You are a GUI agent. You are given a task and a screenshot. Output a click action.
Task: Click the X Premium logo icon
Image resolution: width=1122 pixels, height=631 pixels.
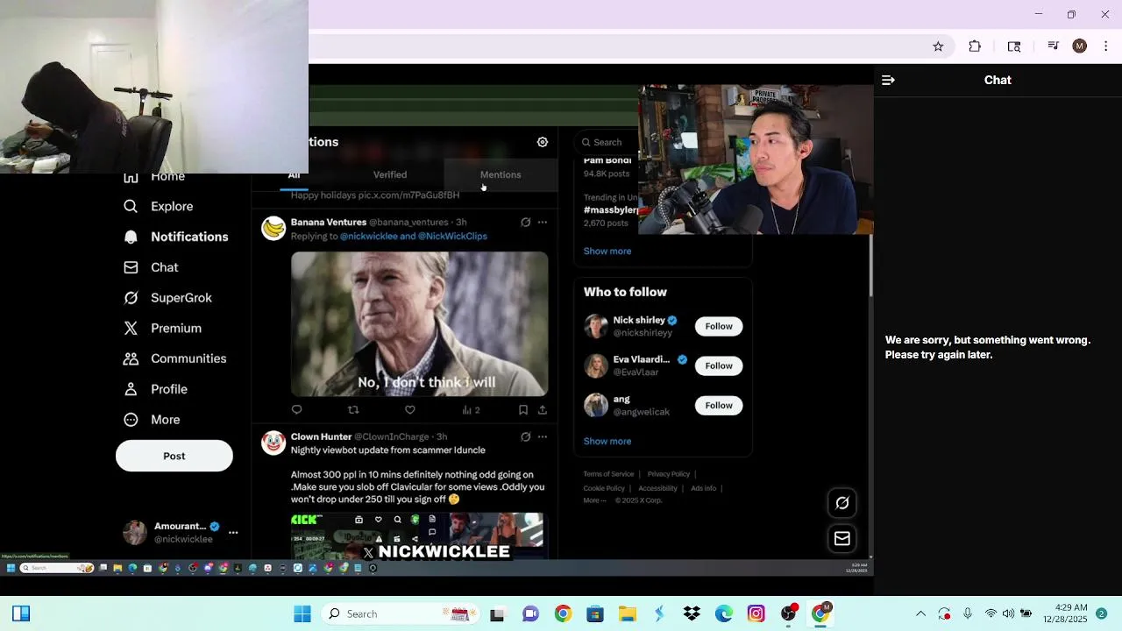click(x=131, y=328)
